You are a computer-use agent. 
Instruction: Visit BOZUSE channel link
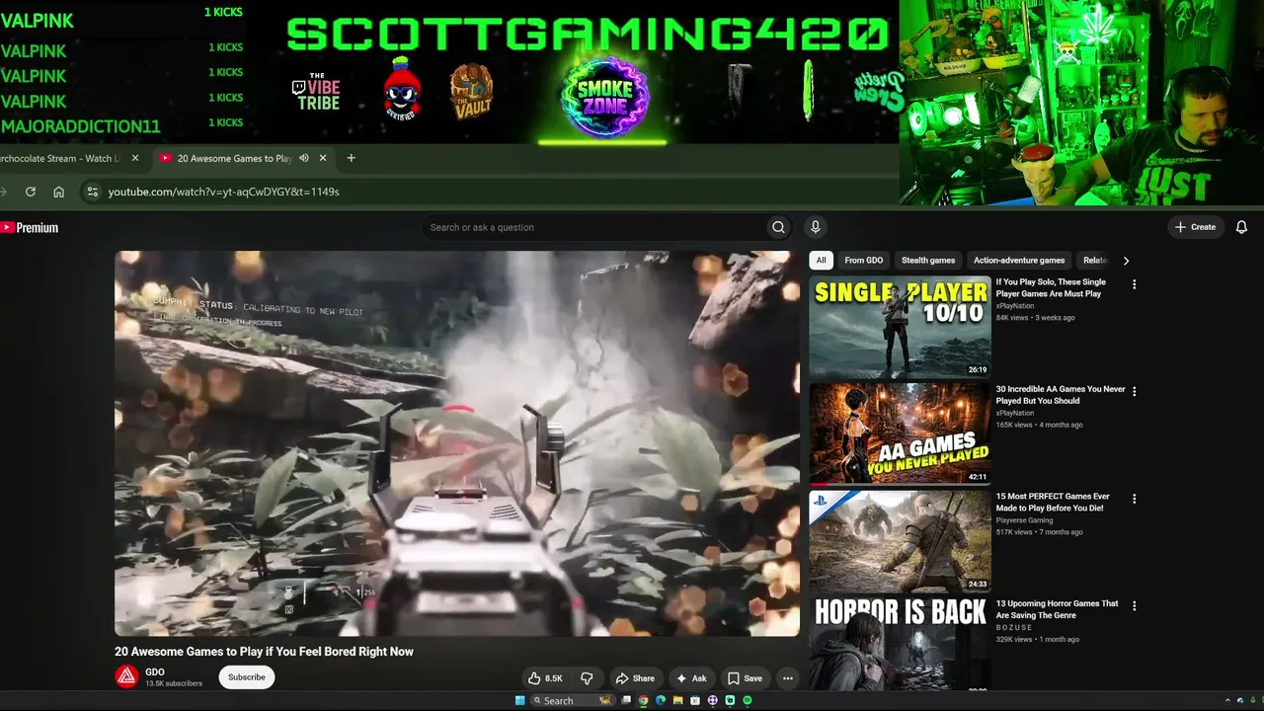point(1014,627)
